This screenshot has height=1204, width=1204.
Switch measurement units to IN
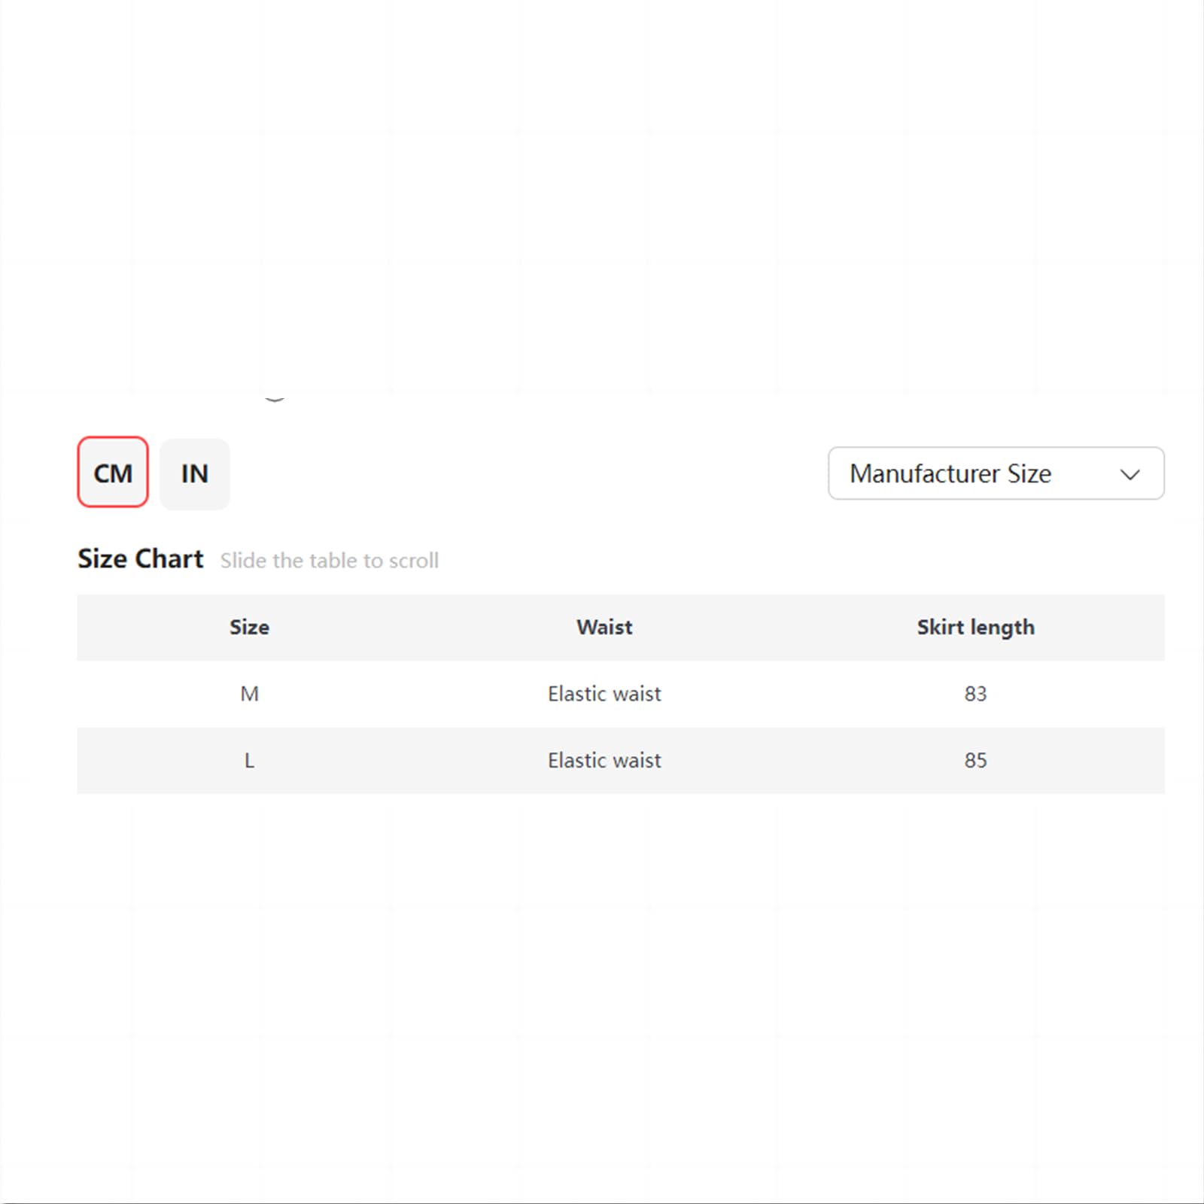point(194,473)
